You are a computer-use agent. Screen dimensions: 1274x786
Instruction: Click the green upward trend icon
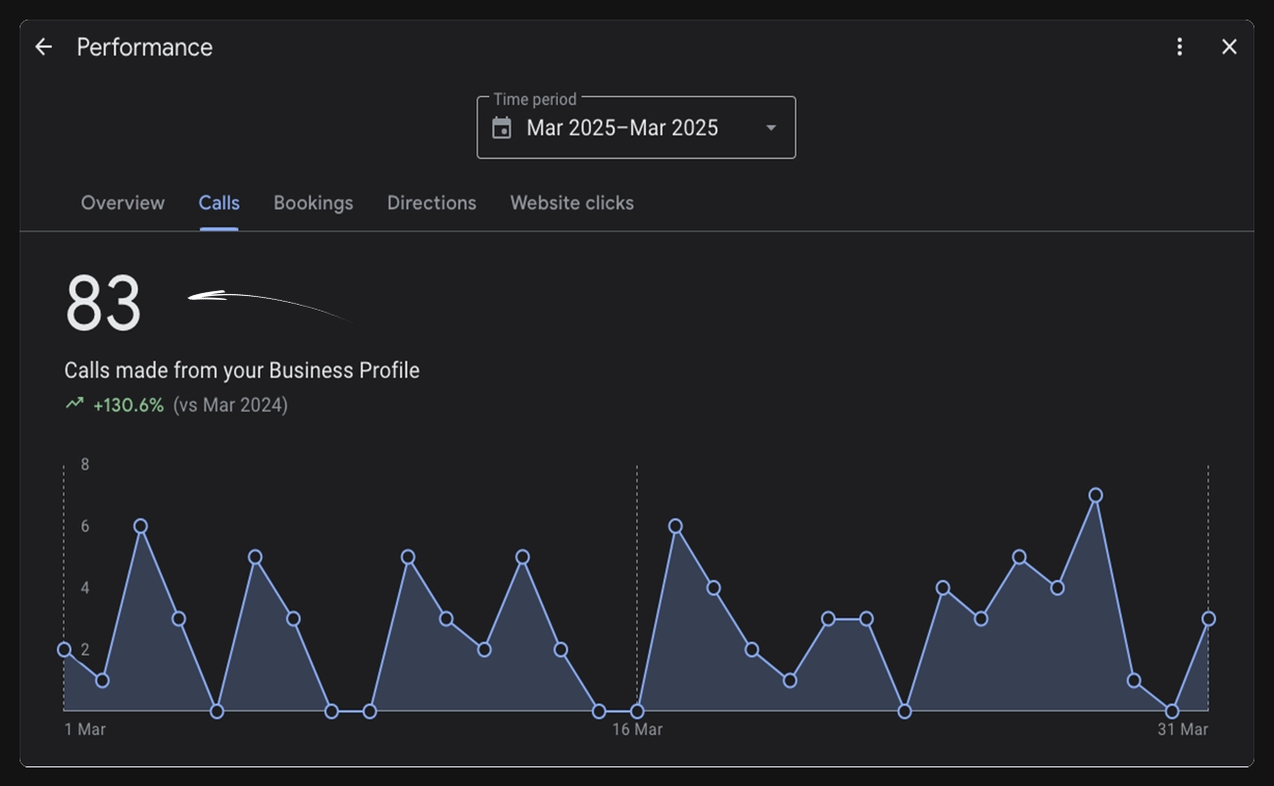pyautogui.click(x=74, y=404)
